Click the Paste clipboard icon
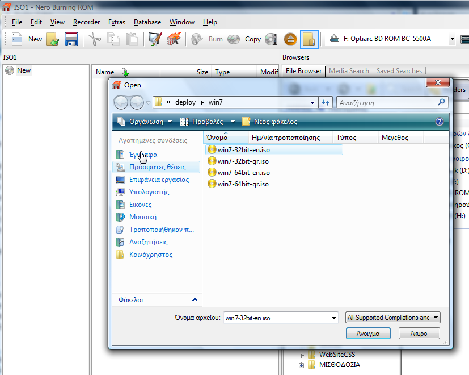The image size is (469, 375). 132,39
